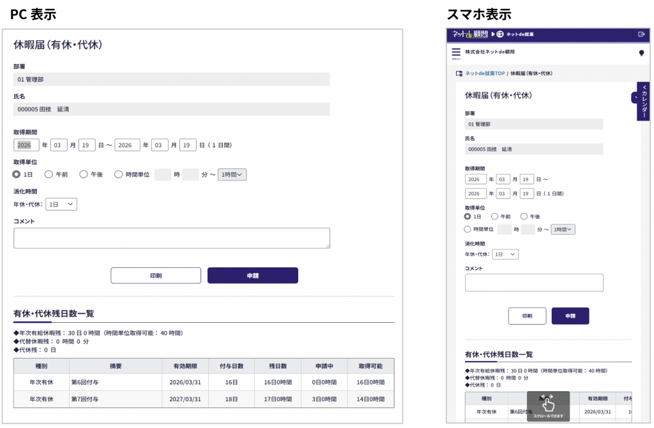Image resolution: width=654 pixels, height=428 pixels.
Task: Click the コメント text area in PC view
Action: [172, 238]
